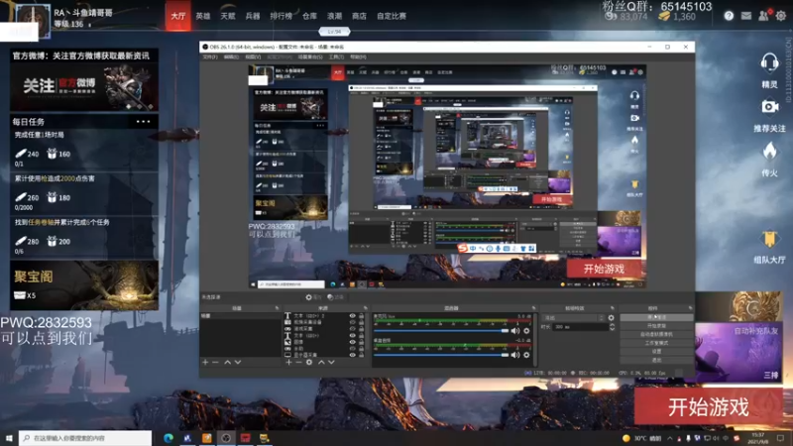Open OBS 视图(V) menu

253,57
